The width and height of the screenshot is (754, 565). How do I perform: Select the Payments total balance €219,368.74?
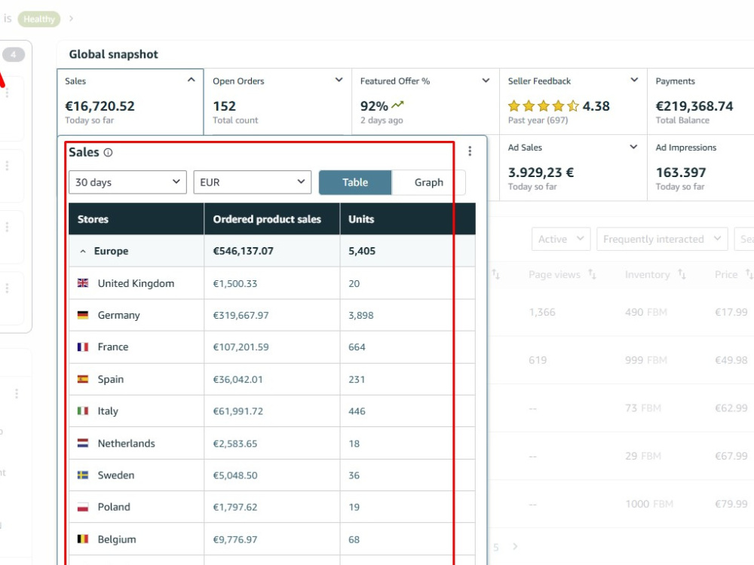point(694,106)
